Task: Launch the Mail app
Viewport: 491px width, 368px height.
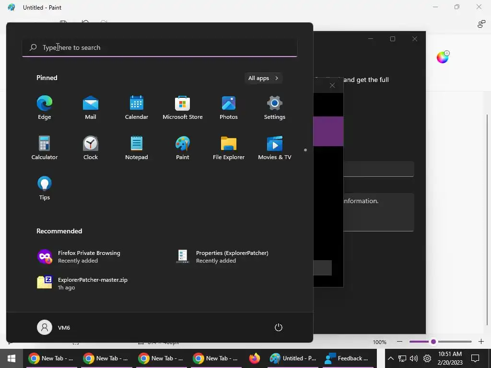Action: 91,108
